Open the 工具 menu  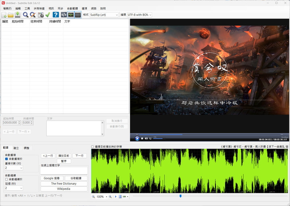click(x=27, y=8)
